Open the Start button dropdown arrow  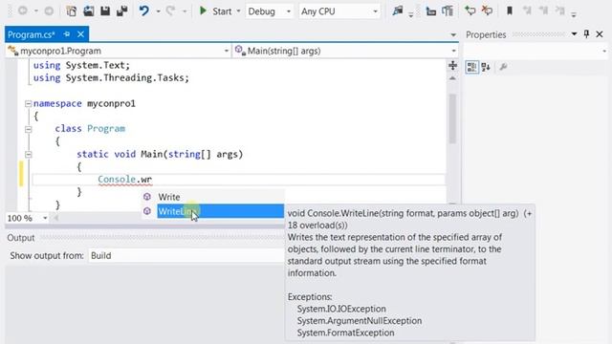pos(238,11)
